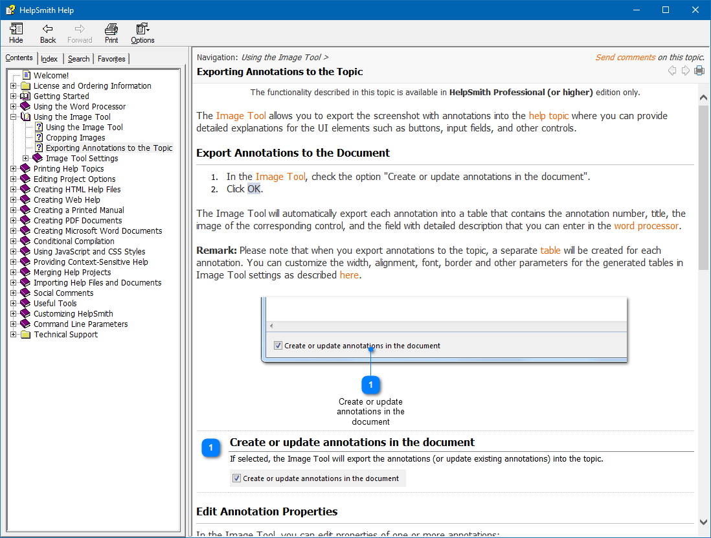Click the Conditional Compilation book icon

26,241
